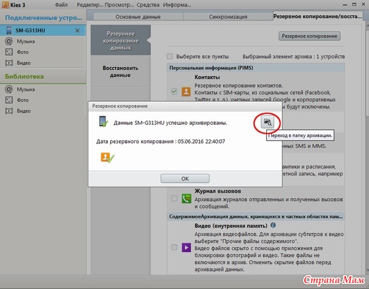This screenshot has width=369, height=289.
Task: Open the Просмотр... menu
Action: 119,5
